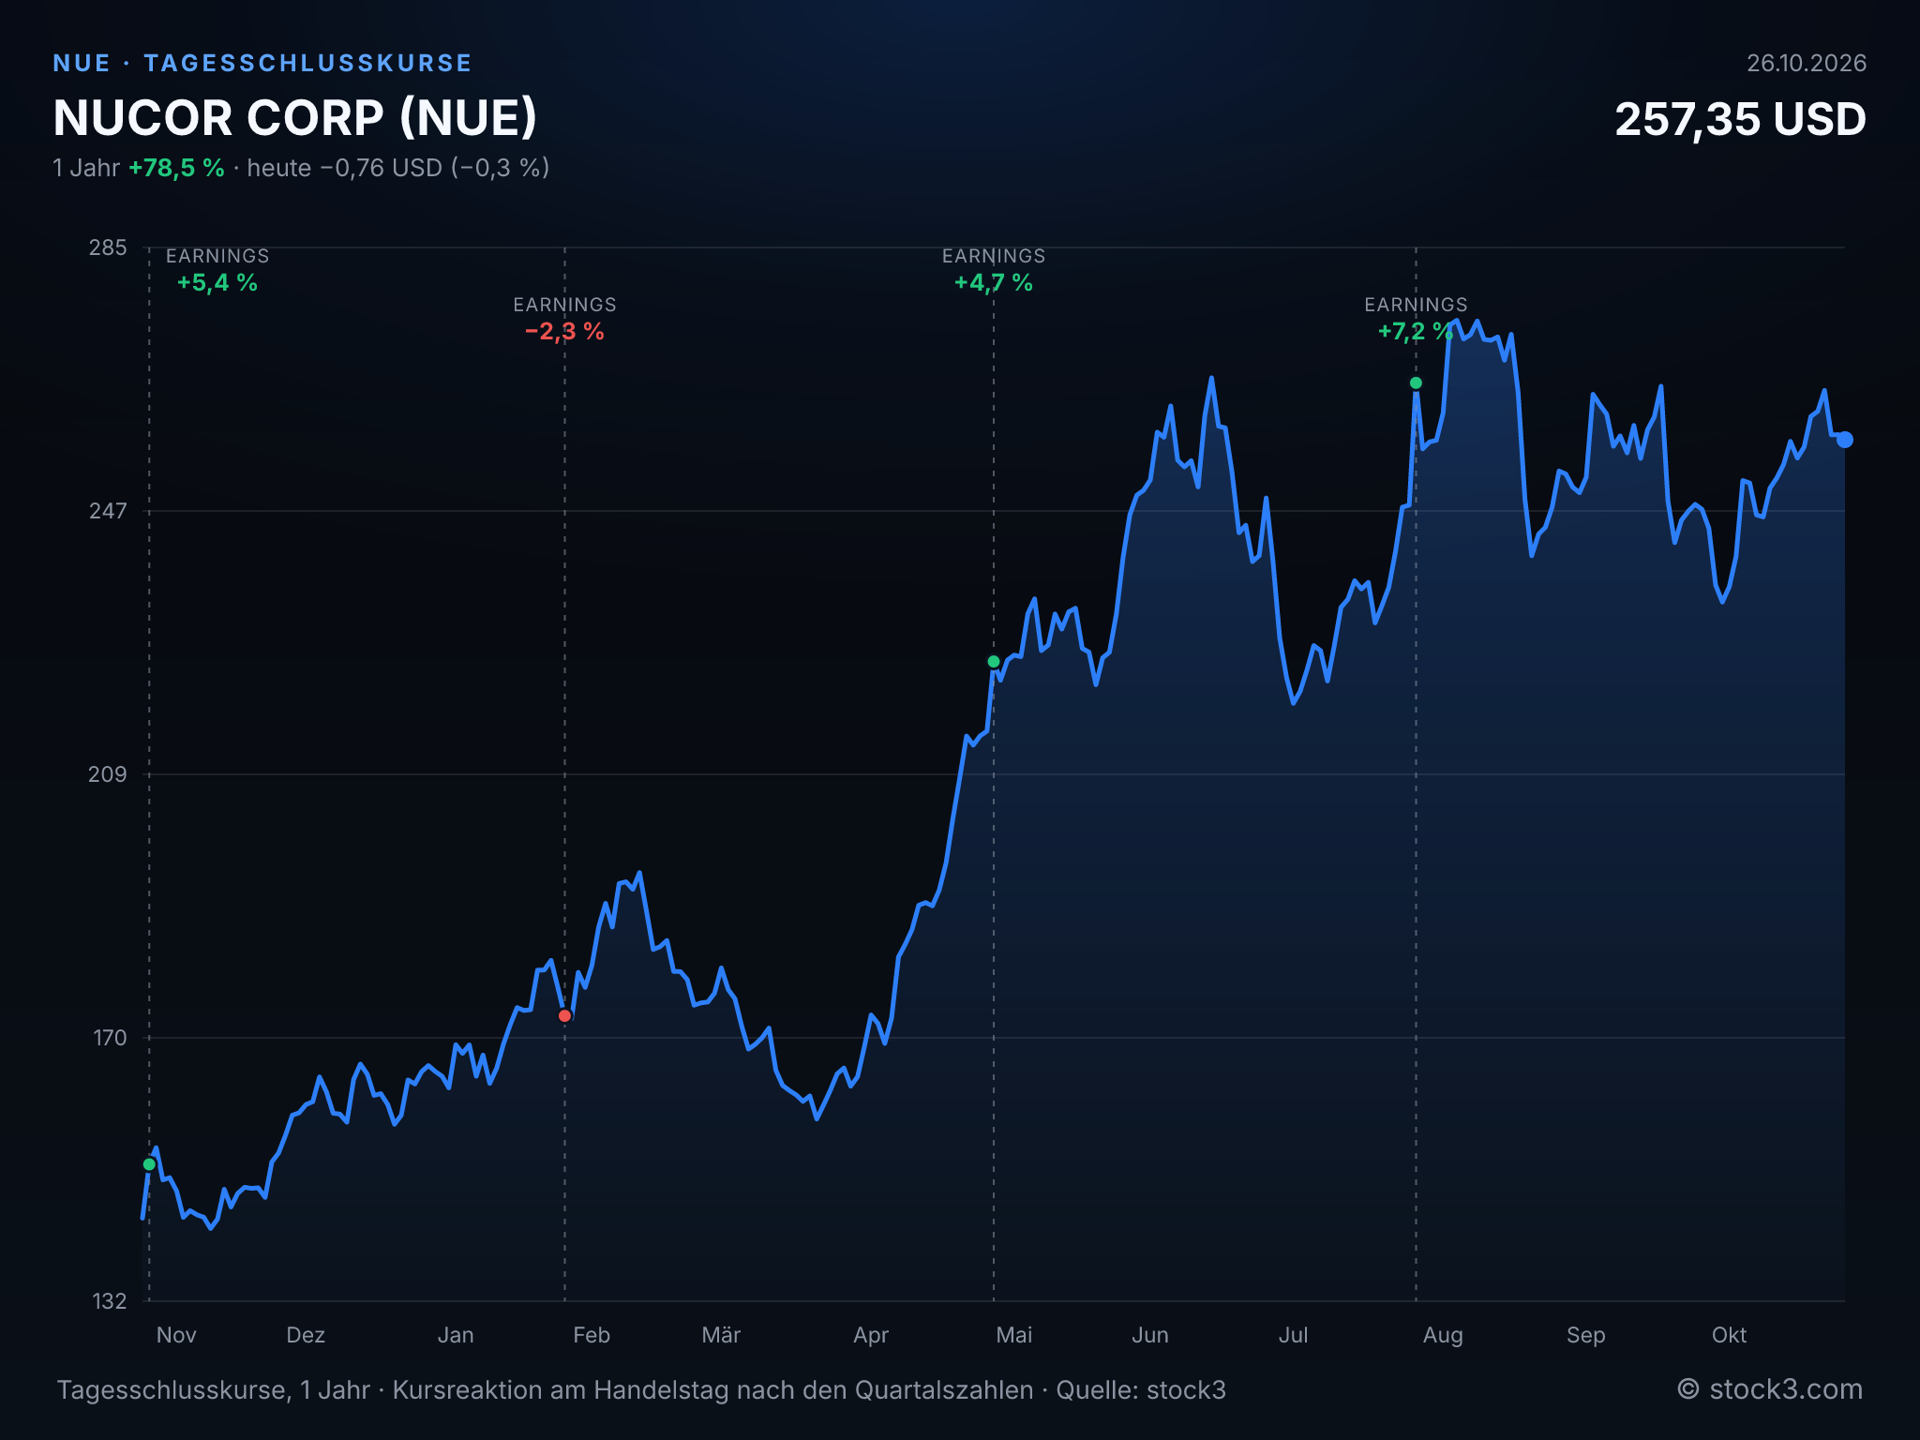Image resolution: width=1920 pixels, height=1440 pixels.
Task: Select the +7,2 % earnings reaction label
Action: point(1416,332)
